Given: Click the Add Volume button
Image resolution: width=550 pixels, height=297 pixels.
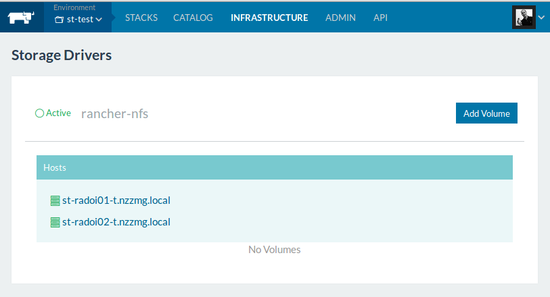Looking at the screenshot, I should tap(486, 113).
